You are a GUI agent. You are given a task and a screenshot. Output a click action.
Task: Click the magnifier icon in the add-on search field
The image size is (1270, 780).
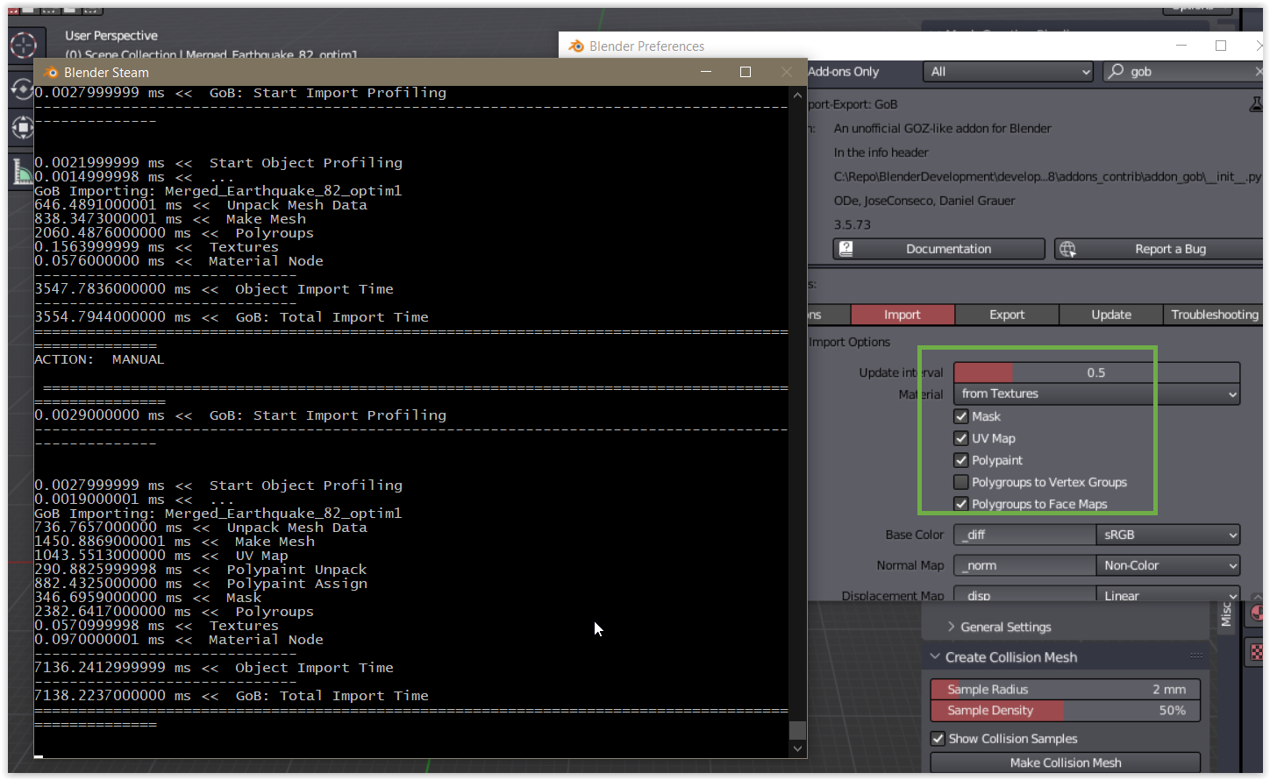click(x=1116, y=71)
